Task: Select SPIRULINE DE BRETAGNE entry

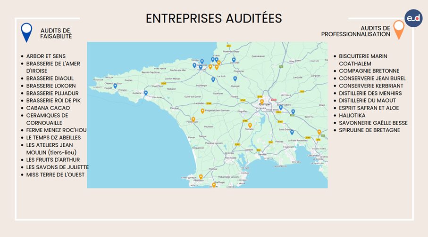Action: pyautogui.click(x=369, y=130)
